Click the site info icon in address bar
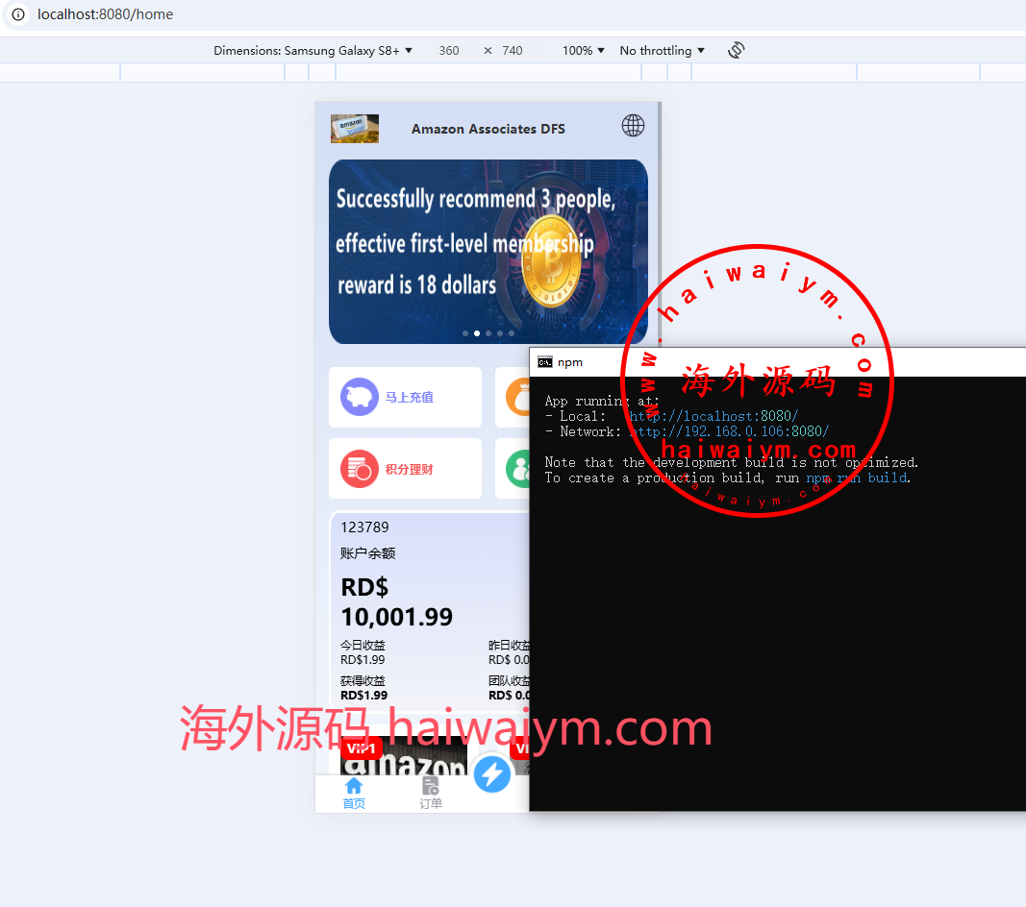This screenshot has height=907, width=1026. 18,14
